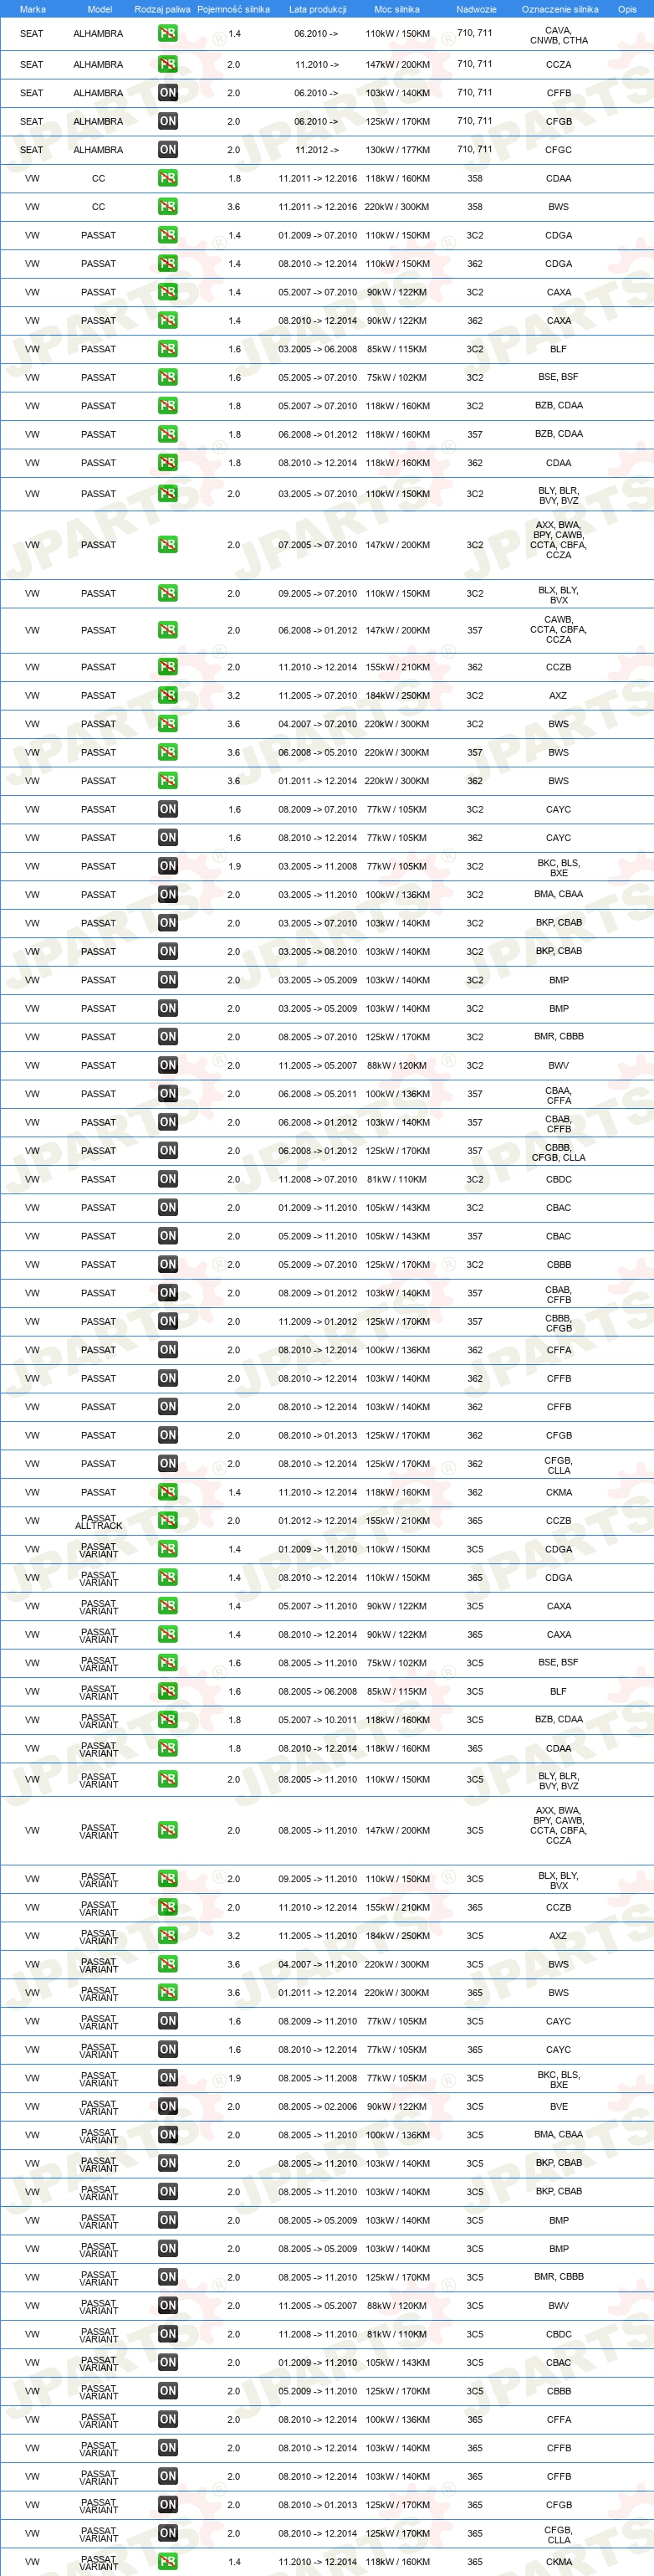Screen dimensions: 654x2576
Task: Select the "BVE" engine code cell
Action: pyautogui.click(x=559, y=2106)
